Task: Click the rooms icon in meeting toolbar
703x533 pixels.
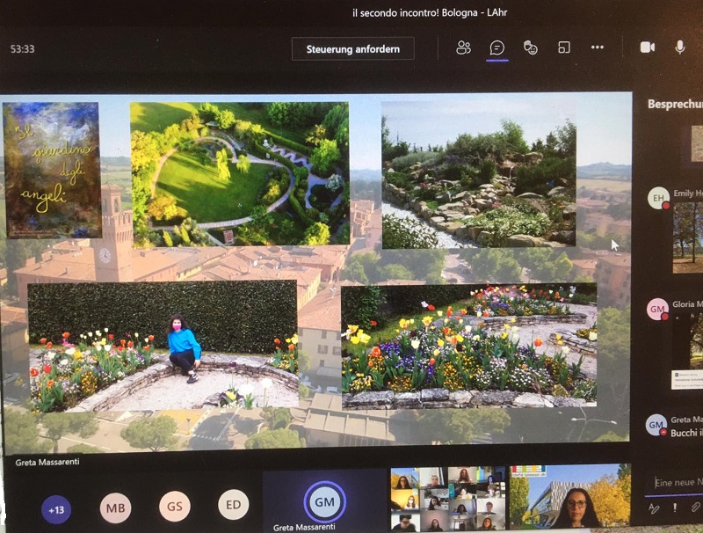Action: (564, 47)
